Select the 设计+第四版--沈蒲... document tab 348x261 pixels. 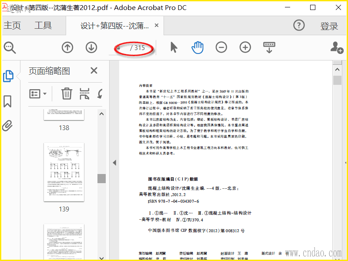pyautogui.click(x=114, y=26)
